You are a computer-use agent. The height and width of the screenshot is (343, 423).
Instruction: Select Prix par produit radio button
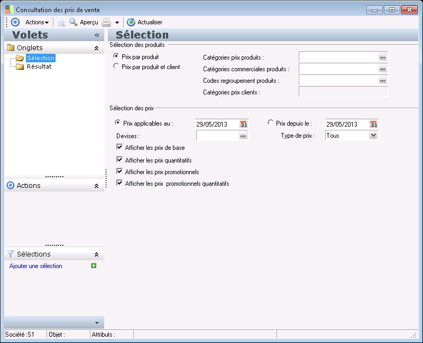(116, 56)
